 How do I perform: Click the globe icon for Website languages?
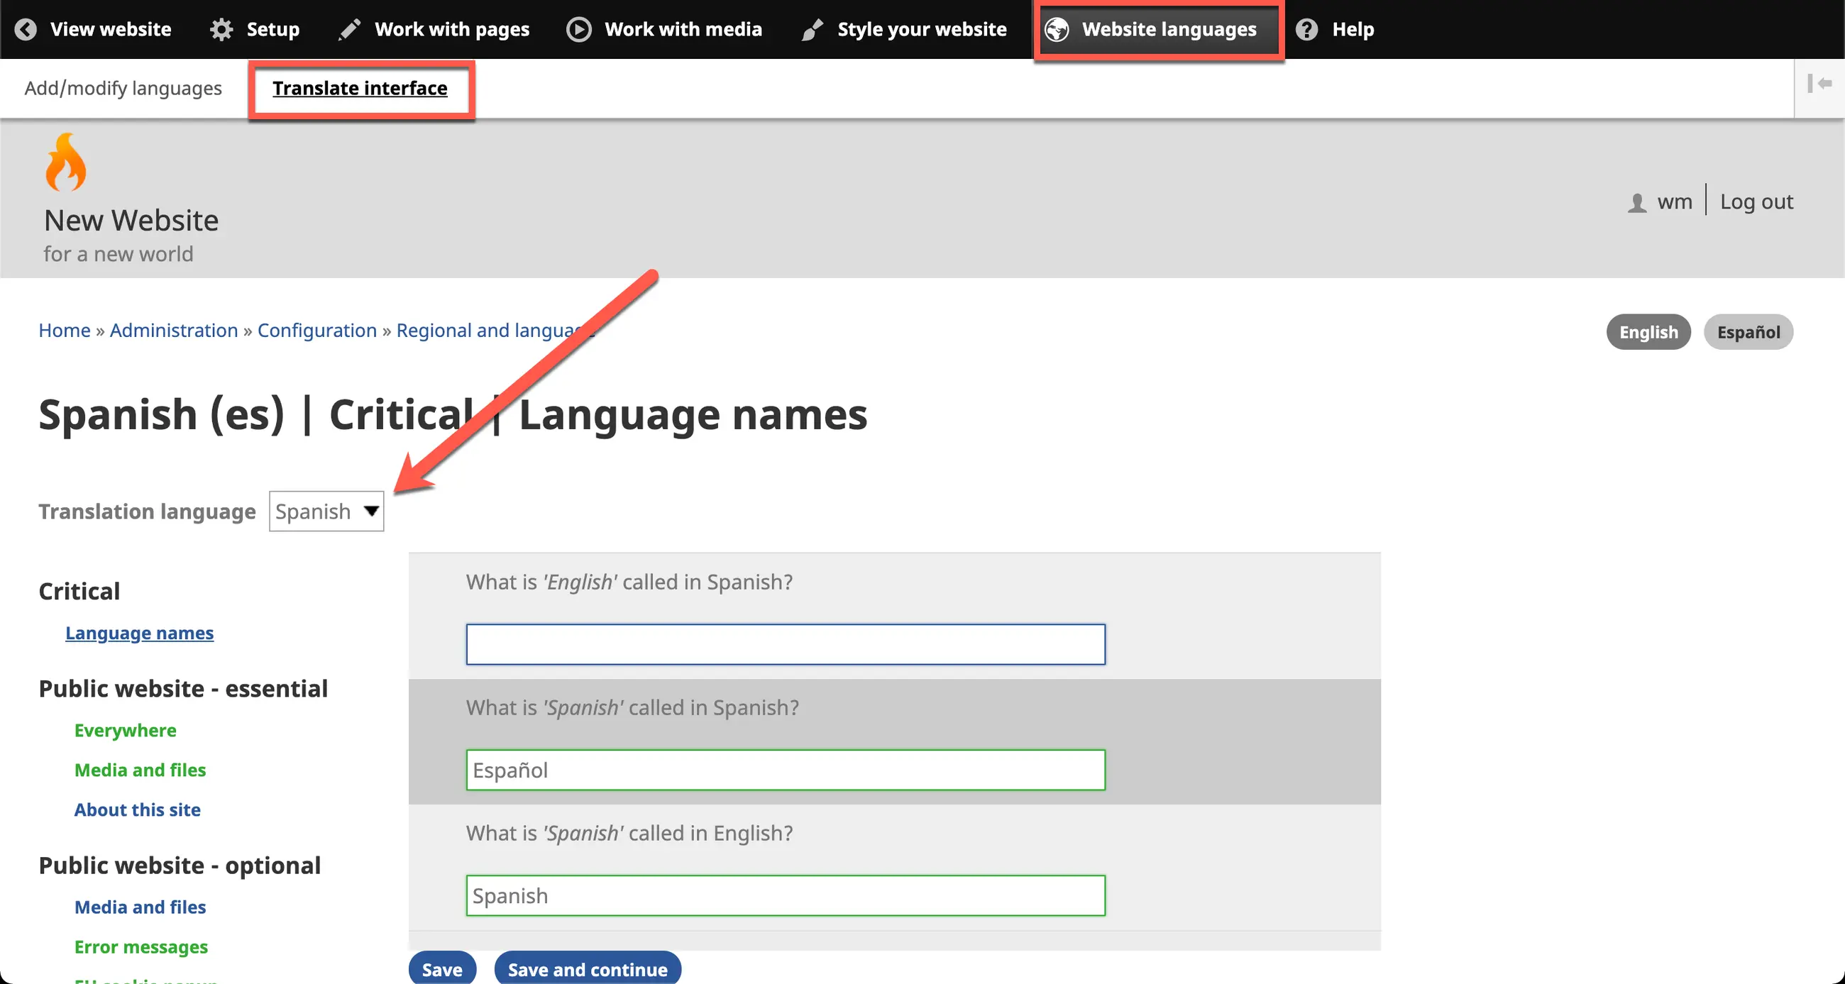click(x=1057, y=29)
